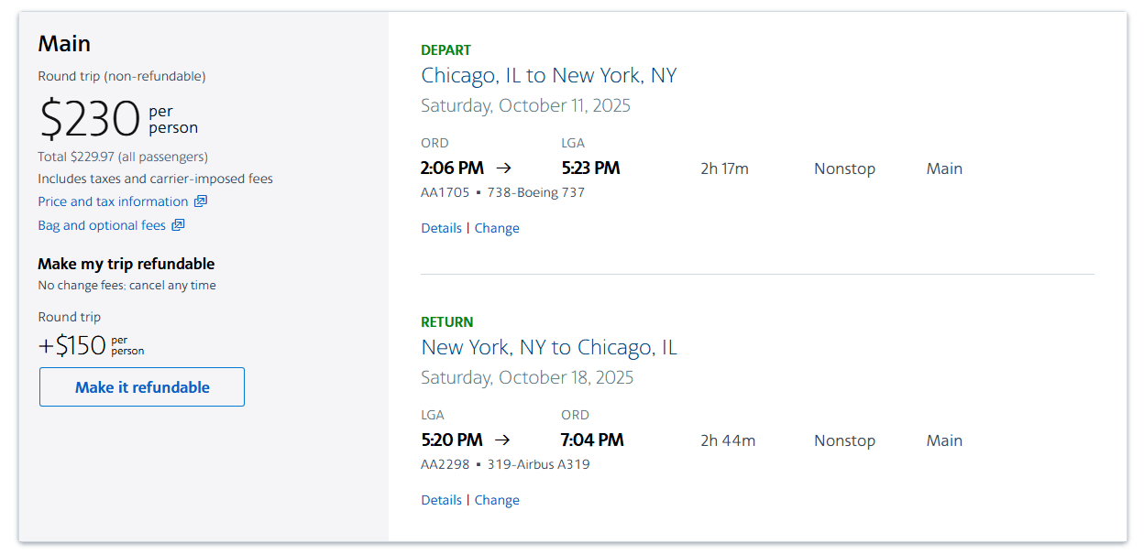Select the Chicago, IL to New York, NY heading

pyautogui.click(x=548, y=75)
